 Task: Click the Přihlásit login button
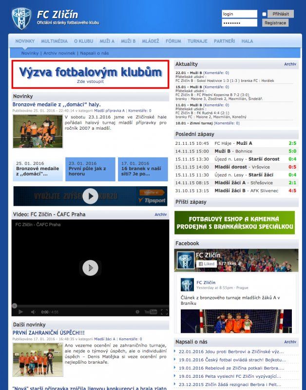tap(281, 14)
